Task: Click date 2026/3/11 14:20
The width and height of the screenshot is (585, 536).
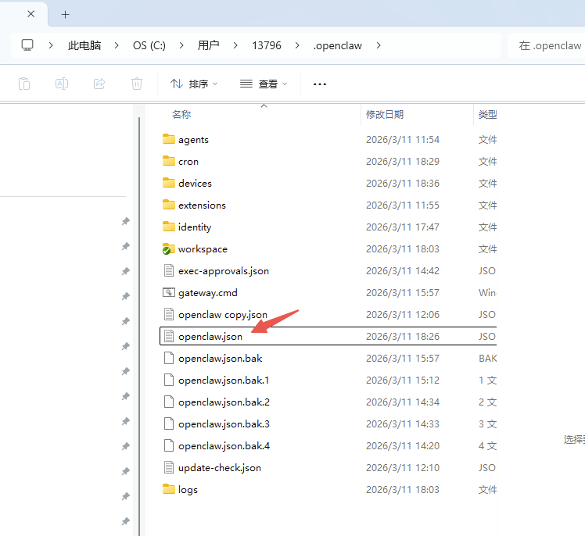Action: pos(403,446)
